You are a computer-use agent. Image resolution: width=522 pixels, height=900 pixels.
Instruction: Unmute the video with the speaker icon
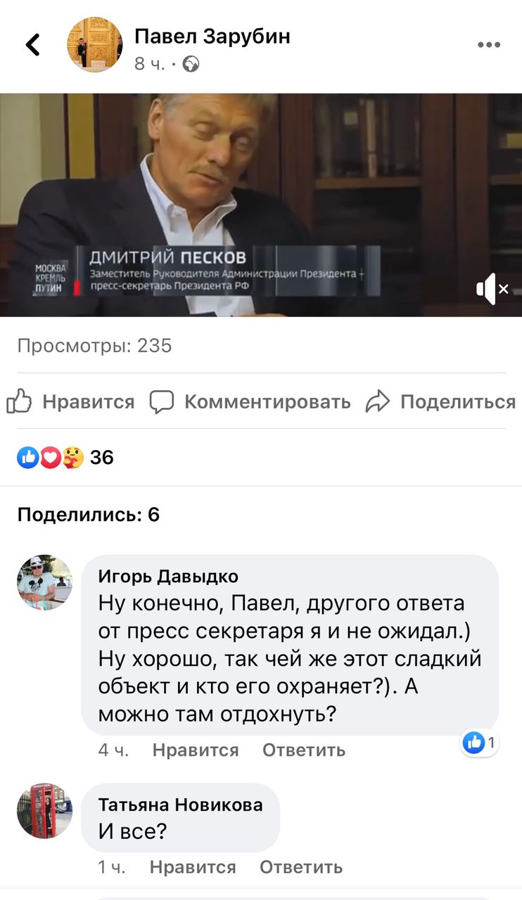click(492, 288)
